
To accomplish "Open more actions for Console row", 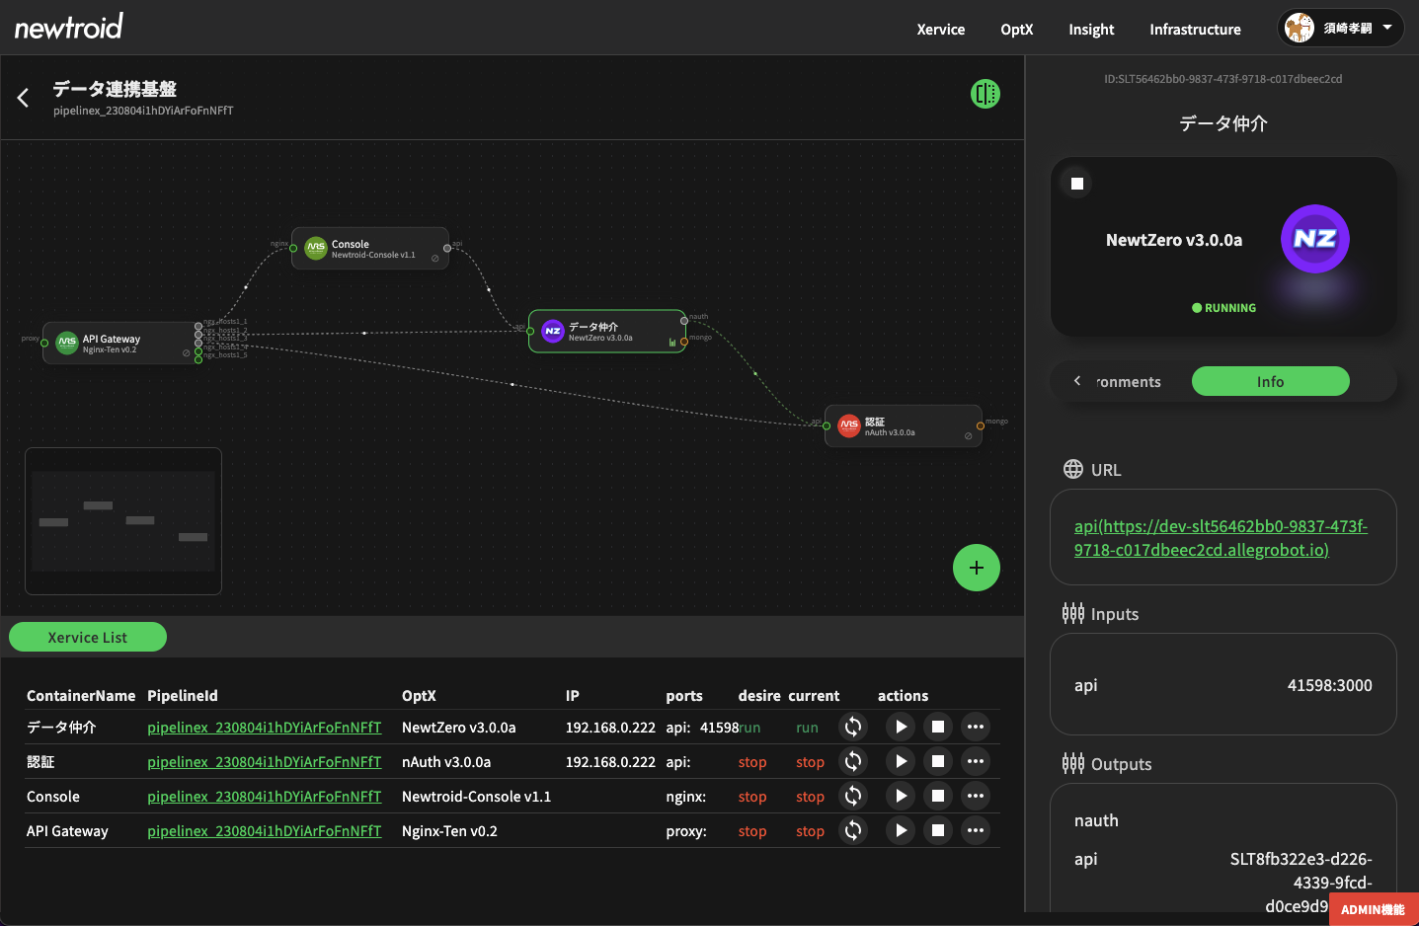I will click(x=976, y=796).
